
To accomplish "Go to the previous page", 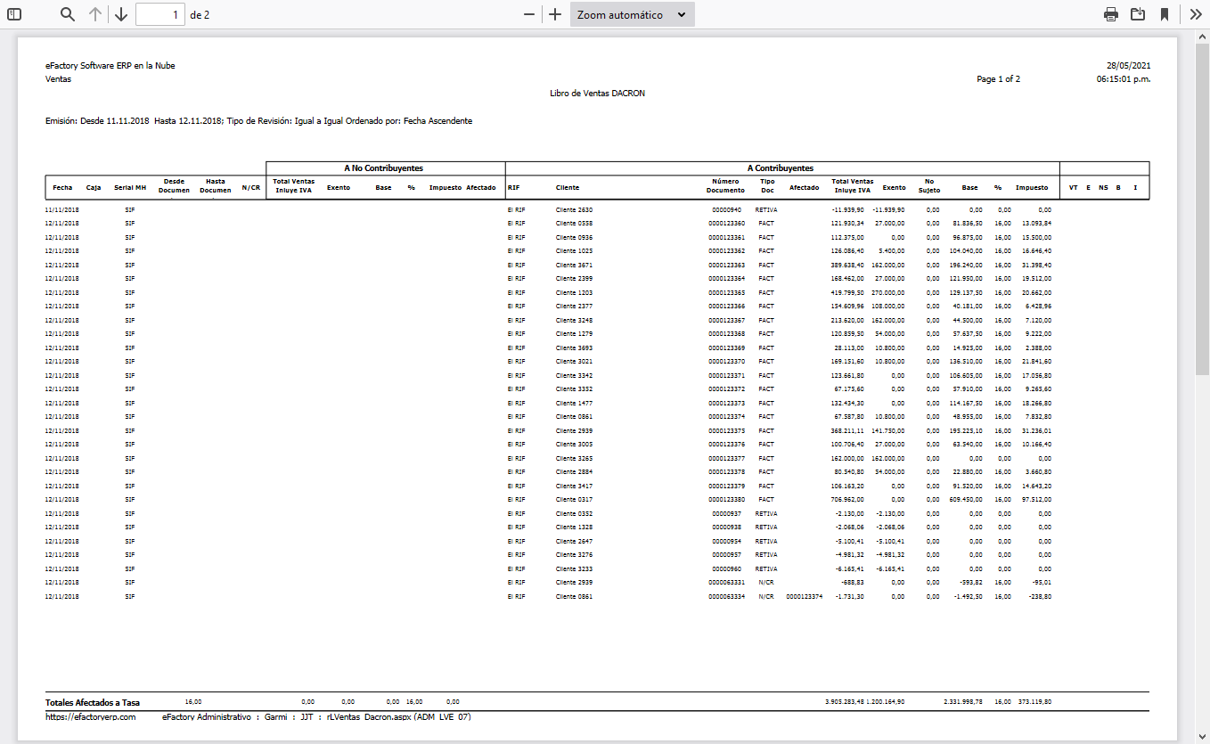I will coord(95,14).
